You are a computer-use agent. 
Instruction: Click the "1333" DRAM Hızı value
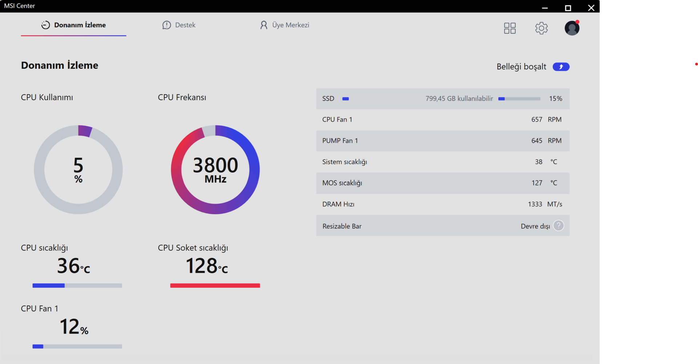click(x=535, y=204)
